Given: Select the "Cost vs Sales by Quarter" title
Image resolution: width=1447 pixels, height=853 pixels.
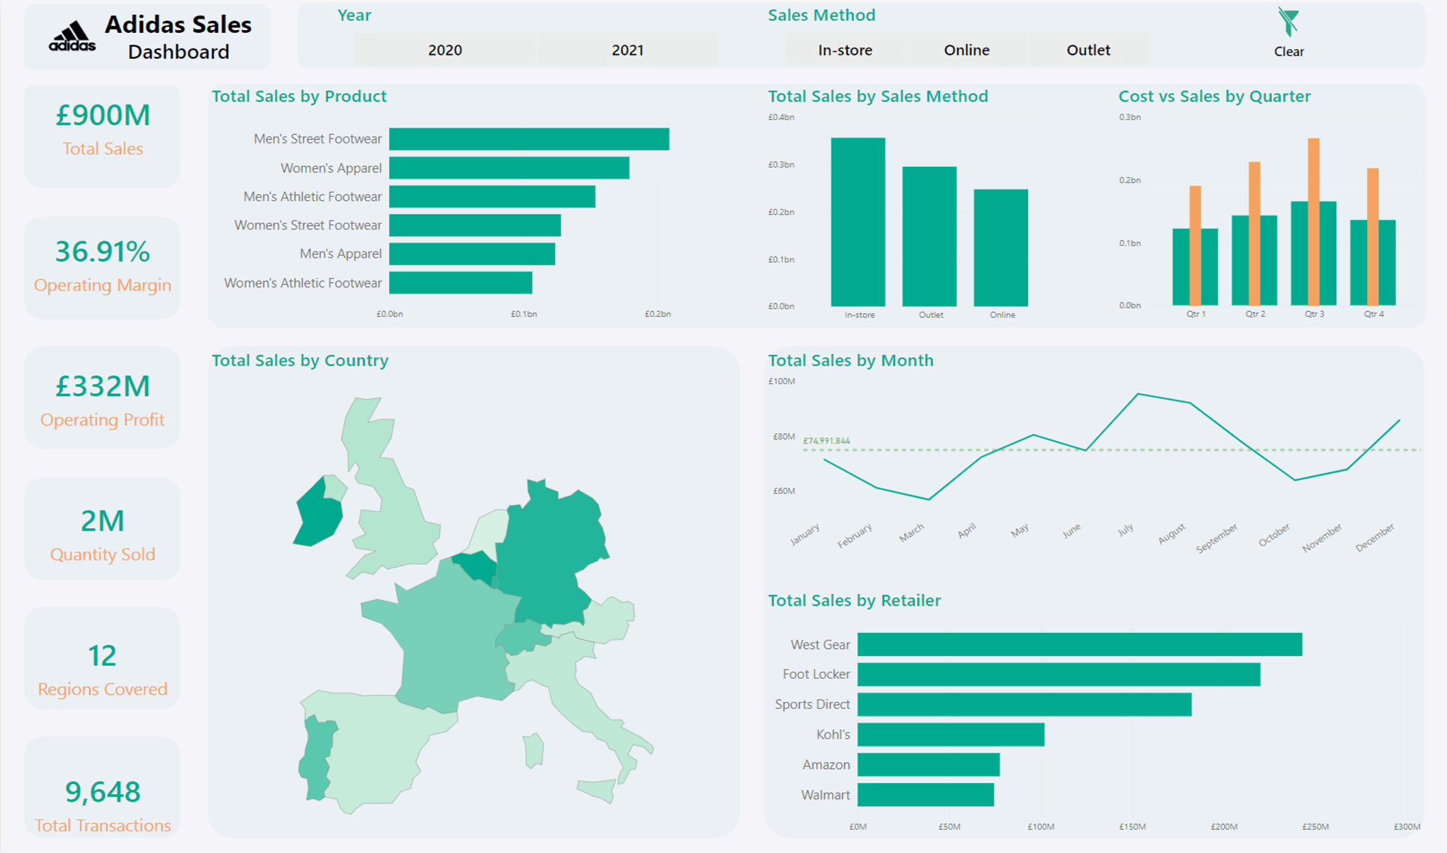Looking at the screenshot, I should 1214,96.
